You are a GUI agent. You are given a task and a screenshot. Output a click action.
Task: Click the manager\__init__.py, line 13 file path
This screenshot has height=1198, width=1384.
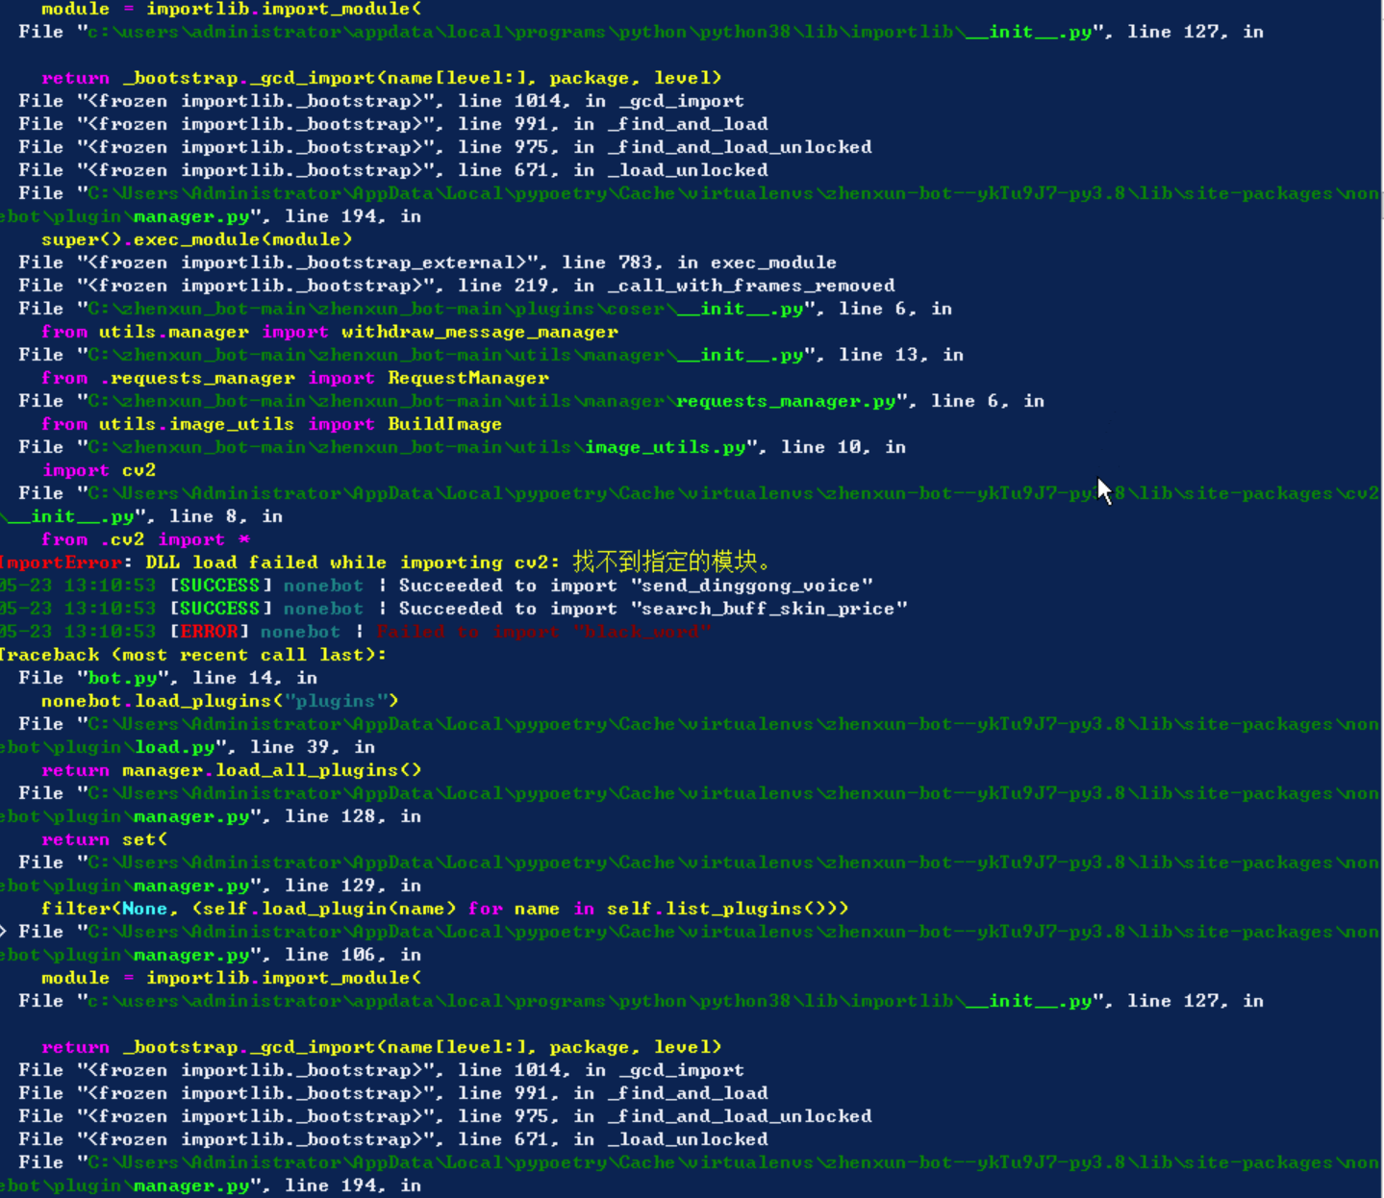click(491, 355)
